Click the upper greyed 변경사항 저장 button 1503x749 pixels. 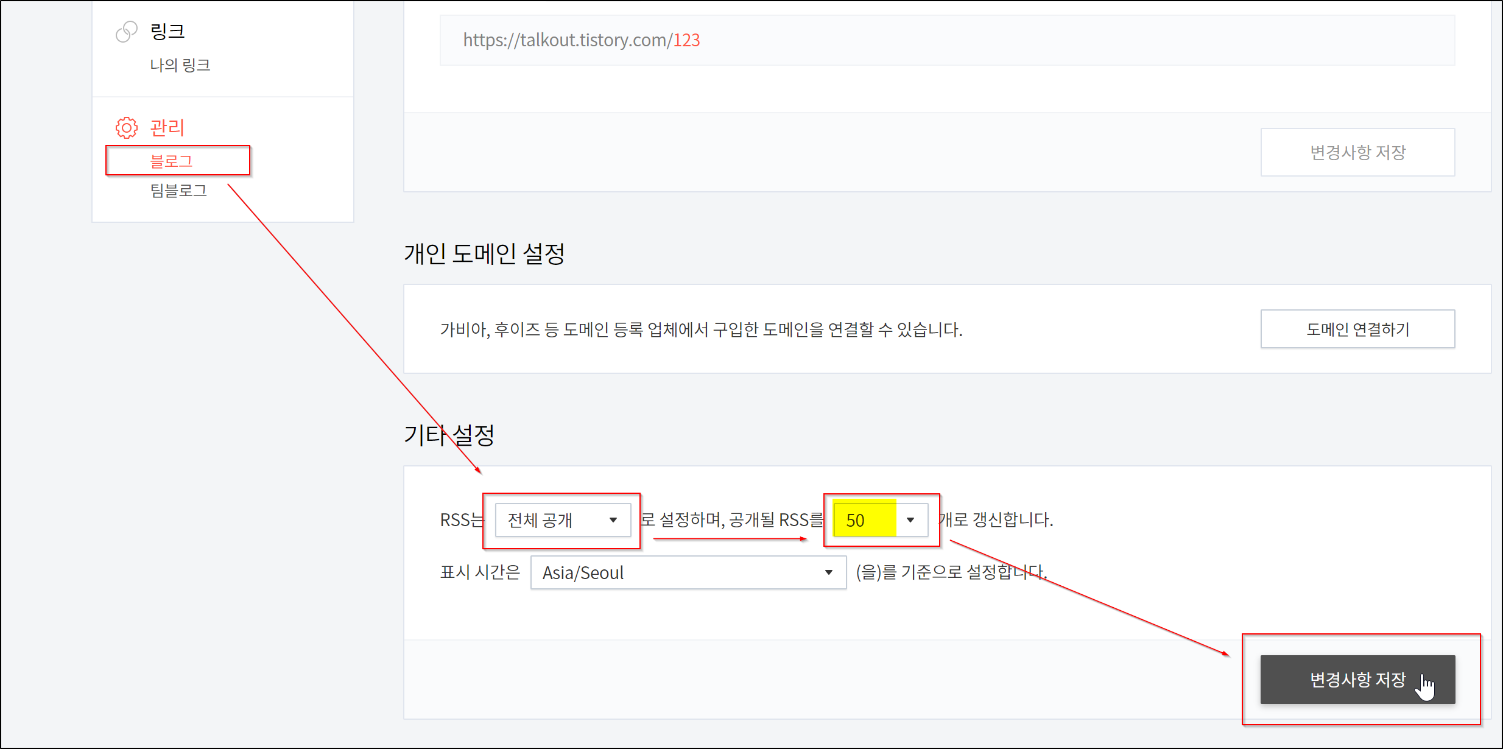click(x=1357, y=152)
